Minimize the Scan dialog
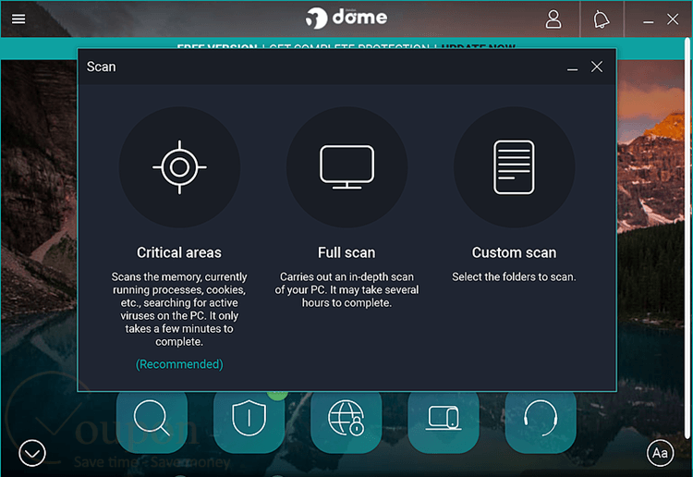 click(x=572, y=67)
